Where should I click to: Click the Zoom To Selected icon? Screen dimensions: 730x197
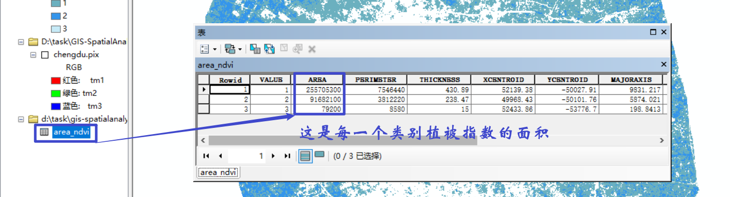click(x=298, y=49)
